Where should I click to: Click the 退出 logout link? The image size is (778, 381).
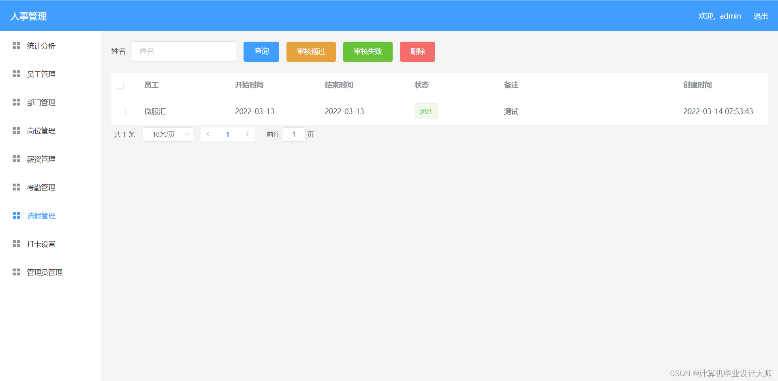[x=761, y=16]
